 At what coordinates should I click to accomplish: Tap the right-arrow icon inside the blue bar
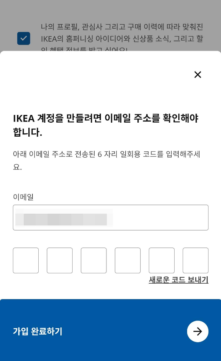[198, 331]
